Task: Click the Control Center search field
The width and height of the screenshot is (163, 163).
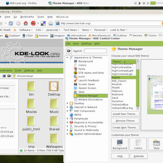Action: (x=95, y=51)
